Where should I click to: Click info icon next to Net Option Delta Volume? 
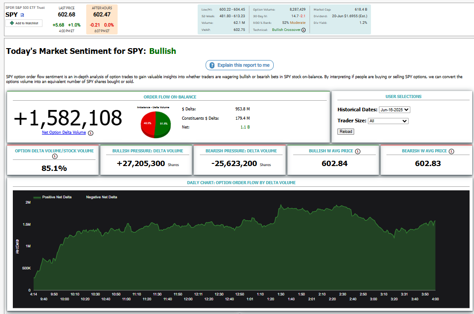point(91,133)
